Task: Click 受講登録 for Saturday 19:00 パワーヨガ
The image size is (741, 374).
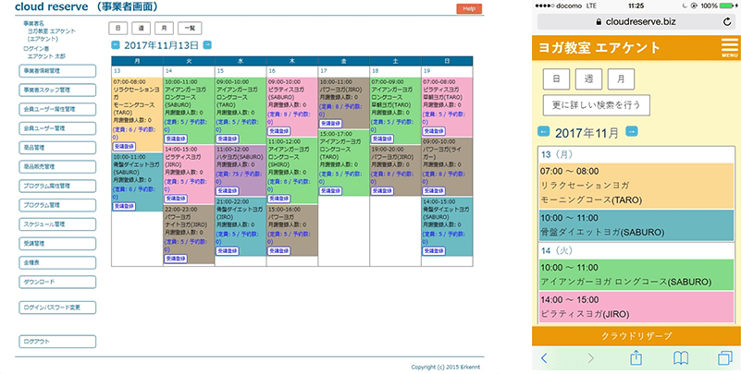Action: [382, 190]
